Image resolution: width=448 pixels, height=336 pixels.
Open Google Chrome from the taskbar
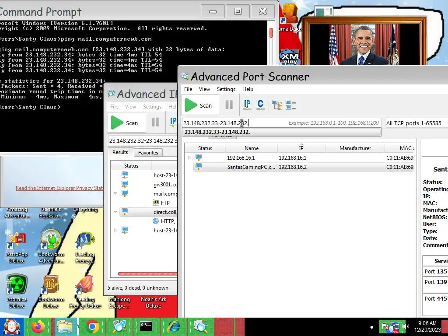coord(92,326)
